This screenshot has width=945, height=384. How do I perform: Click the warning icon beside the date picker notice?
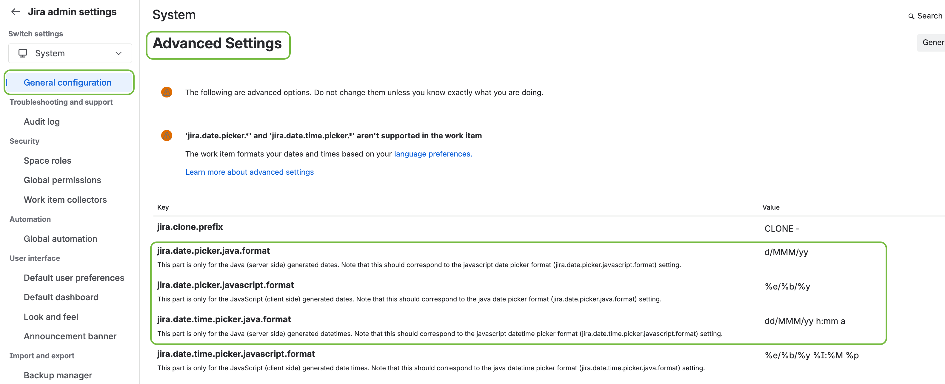[x=167, y=135]
